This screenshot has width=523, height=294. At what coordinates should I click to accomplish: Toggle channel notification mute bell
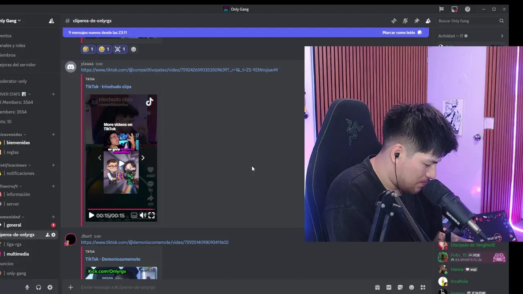pyautogui.click(x=405, y=21)
